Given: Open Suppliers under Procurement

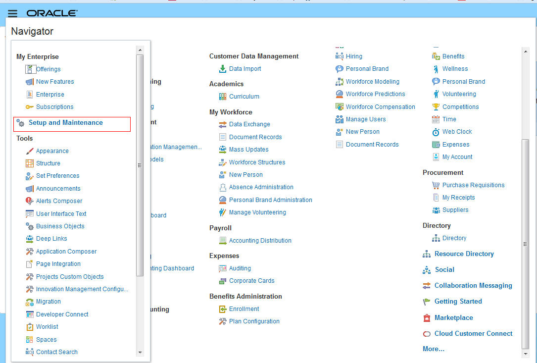Looking at the screenshot, I should click(x=455, y=210).
